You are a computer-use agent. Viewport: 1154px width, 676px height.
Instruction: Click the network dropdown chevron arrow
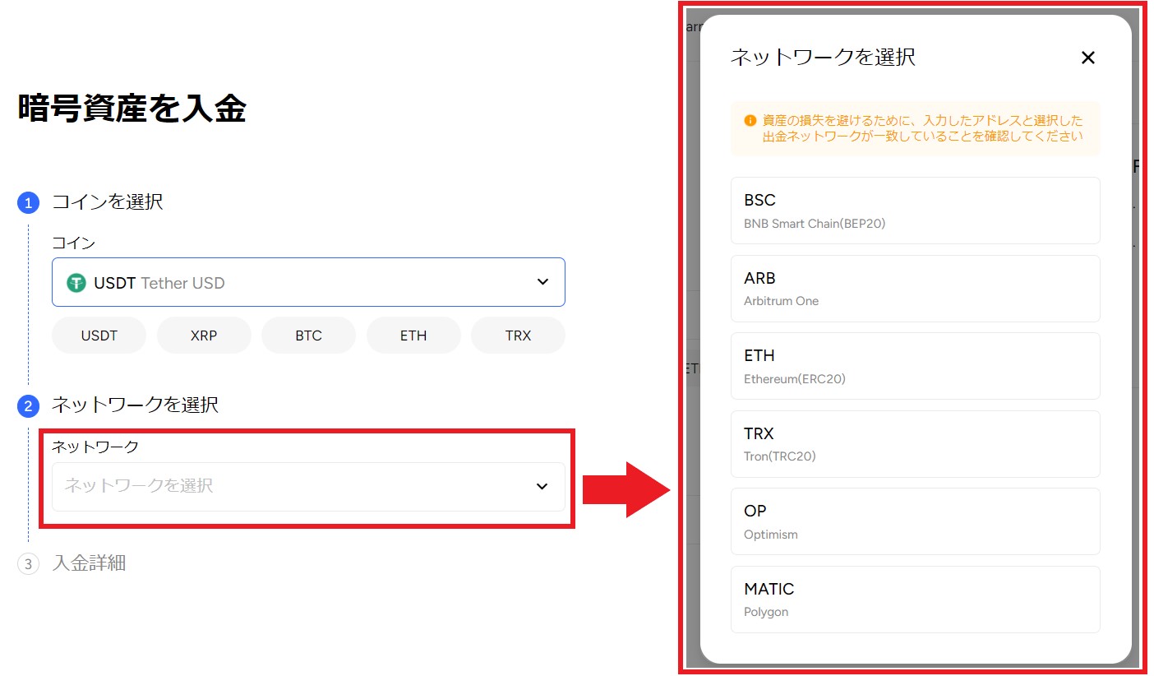coord(542,486)
